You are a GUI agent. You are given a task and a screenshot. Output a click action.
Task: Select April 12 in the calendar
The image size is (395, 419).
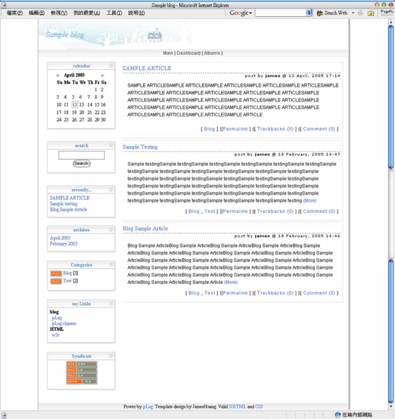[75, 105]
